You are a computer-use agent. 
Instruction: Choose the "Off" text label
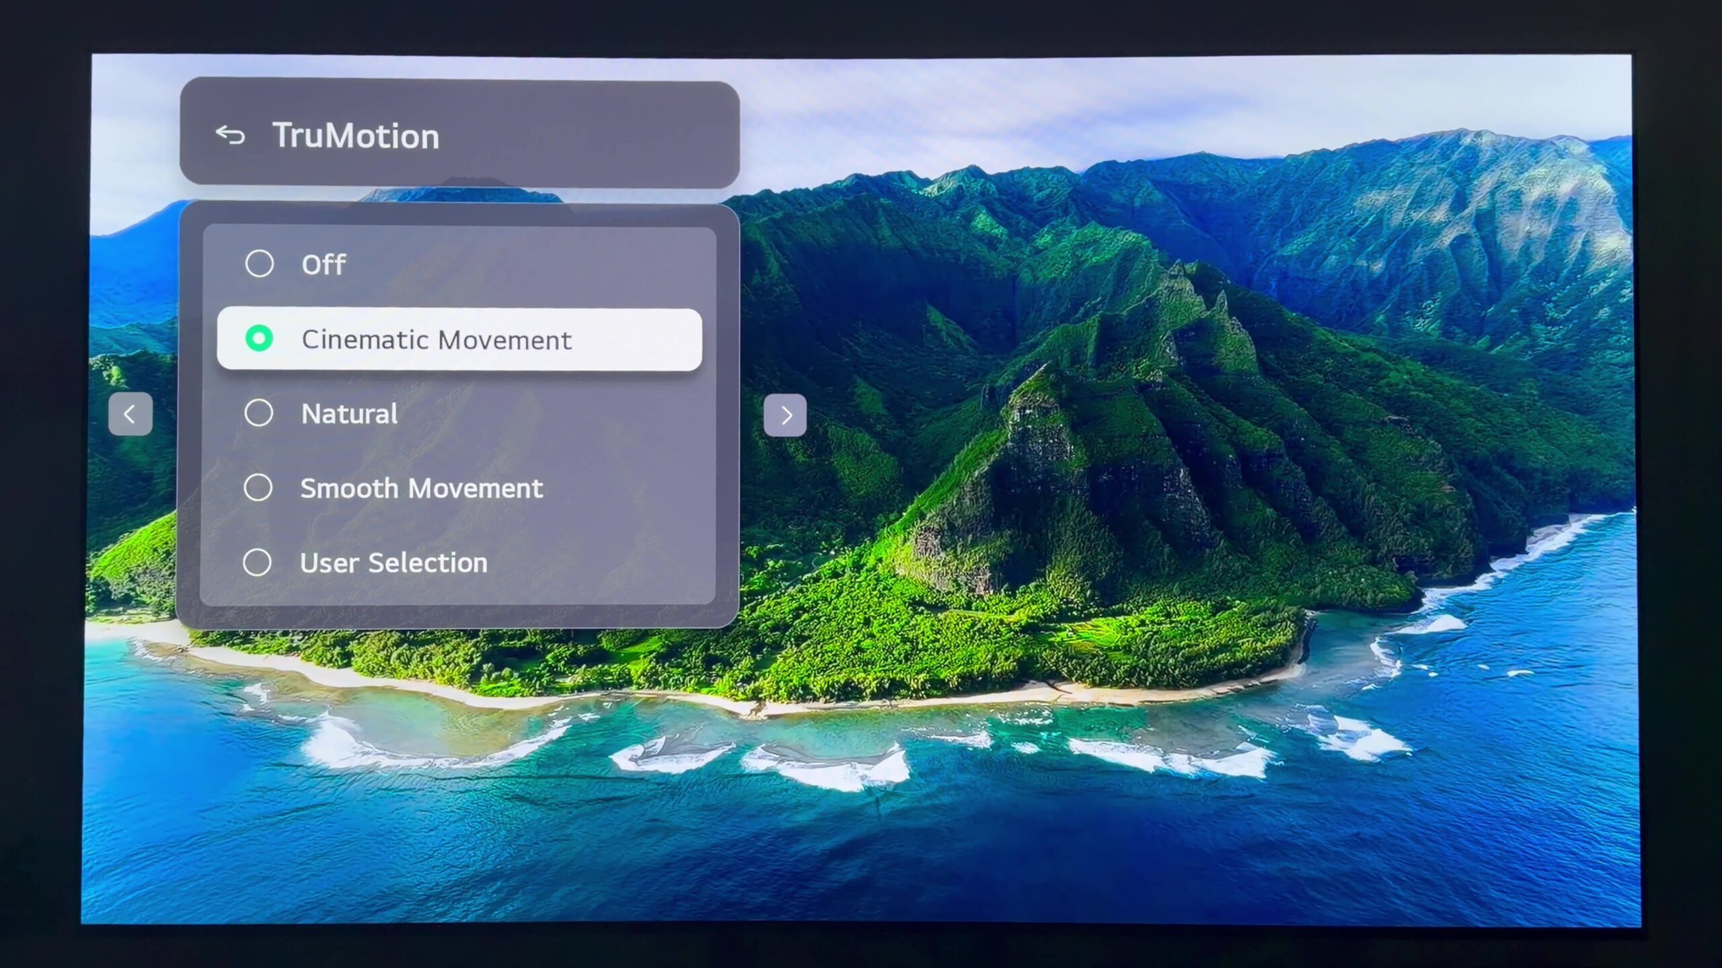click(x=324, y=264)
